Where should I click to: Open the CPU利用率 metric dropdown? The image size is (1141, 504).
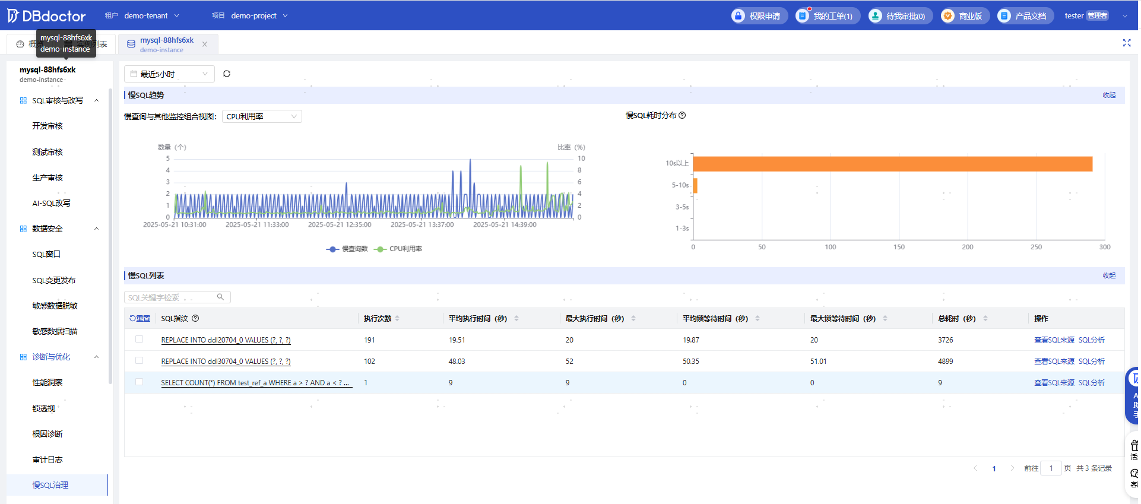point(261,117)
